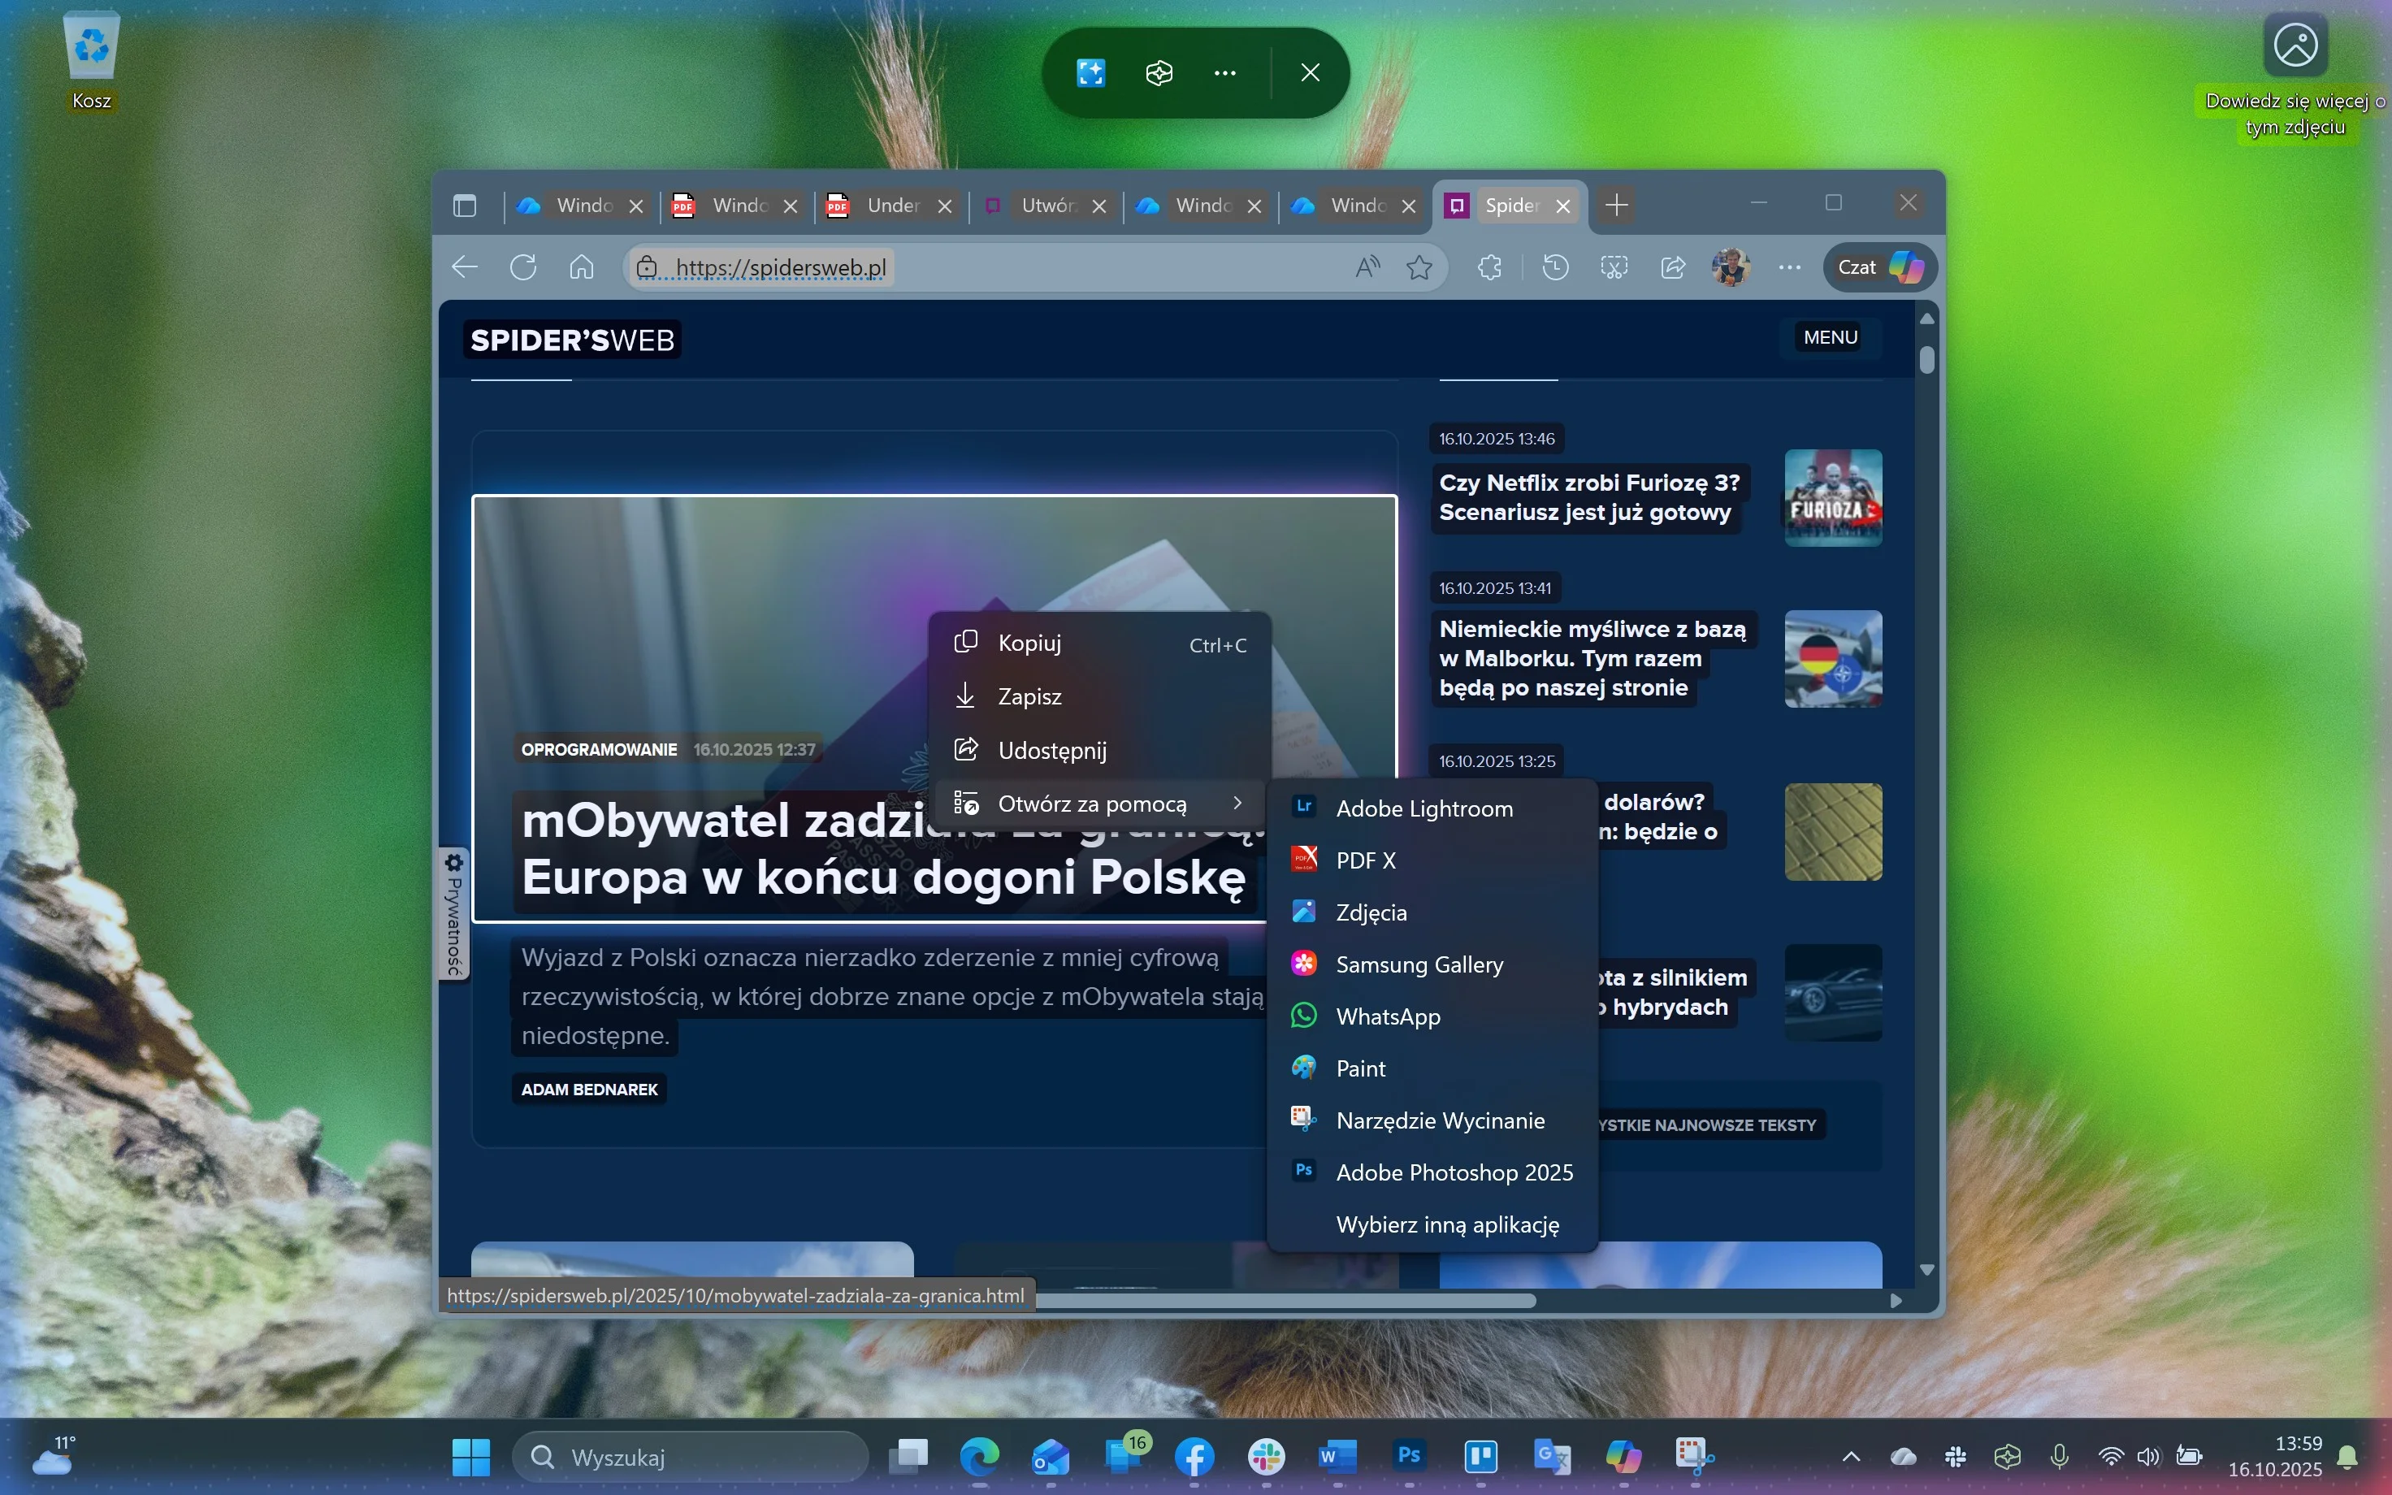Click the Copilot icon in floating toolbar
The image size is (2392, 1495).
tap(1159, 72)
